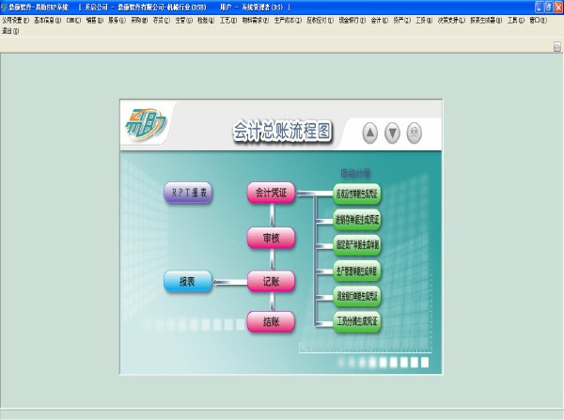Open the 应收应付 menu

[320, 20]
